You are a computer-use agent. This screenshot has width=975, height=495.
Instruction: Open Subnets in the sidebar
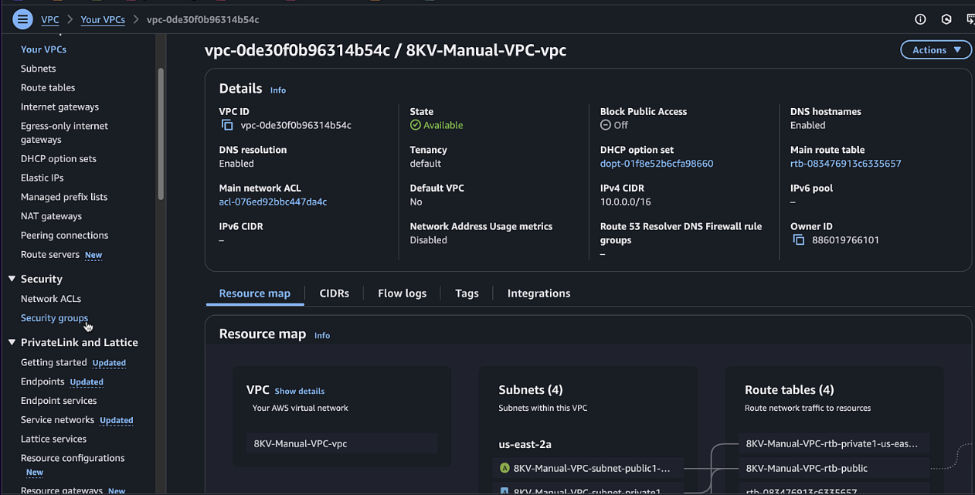pyautogui.click(x=38, y=69)
